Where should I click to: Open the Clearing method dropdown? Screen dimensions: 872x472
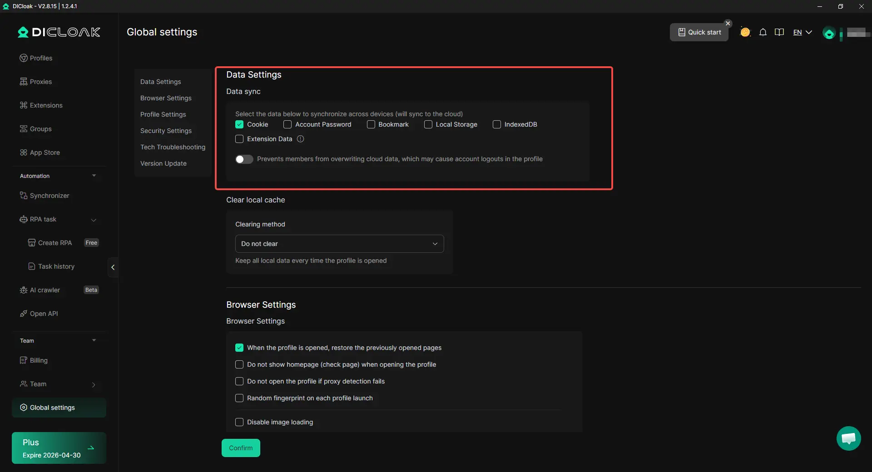pos(339,244)
